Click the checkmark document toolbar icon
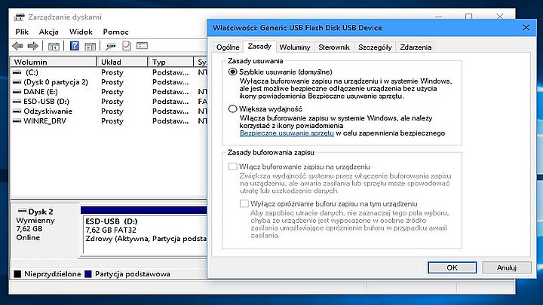This screenshot has width=543, height=305. 127,46
